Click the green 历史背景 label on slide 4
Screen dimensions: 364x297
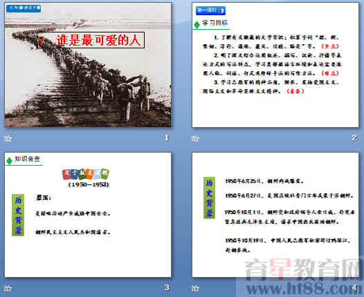pos(209,198)
